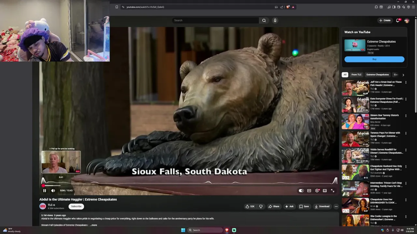
Task: Open the browser hamburger main menu
Action: click(x=413, y=7)
